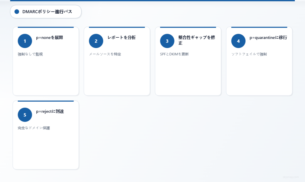Click the レポートを分析 title
The height and width of the screenshot is (182, 305).
click(x=122, y=38)
